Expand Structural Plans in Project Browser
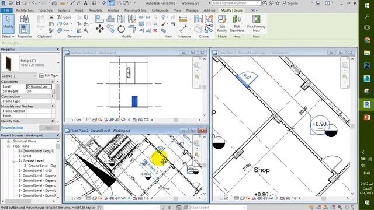This screenshot has width=374, height=210. [8, 141]
